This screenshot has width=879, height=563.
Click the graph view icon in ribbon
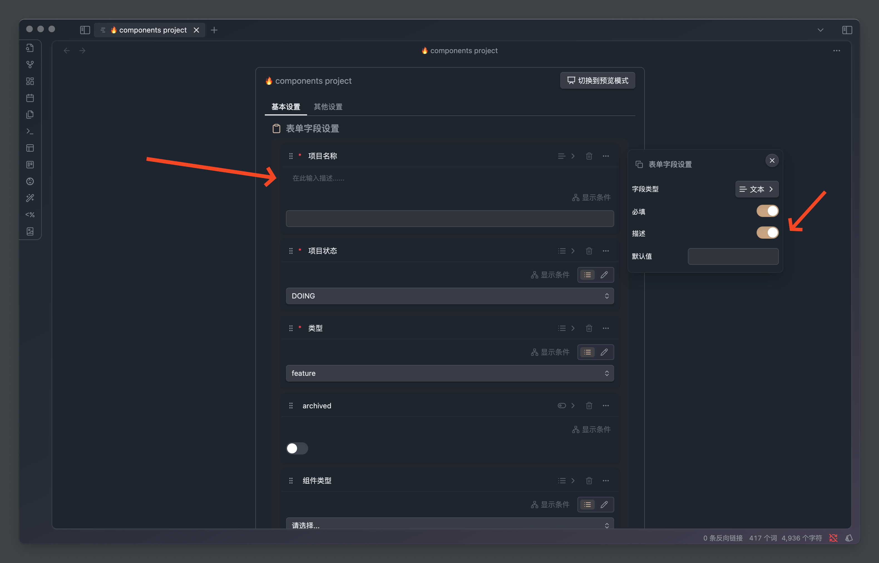point(30,64)
